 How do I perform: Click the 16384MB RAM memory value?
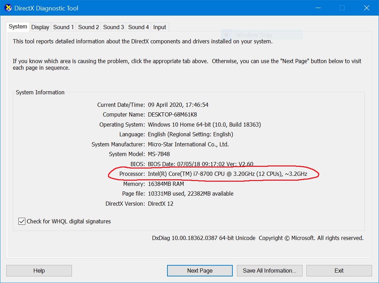[166, 184]
